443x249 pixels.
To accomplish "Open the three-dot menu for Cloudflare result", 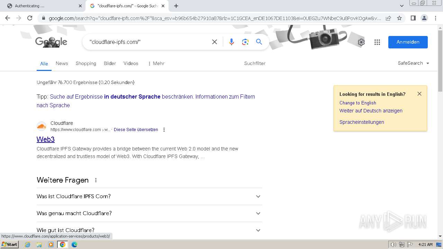I will [164, 130].
